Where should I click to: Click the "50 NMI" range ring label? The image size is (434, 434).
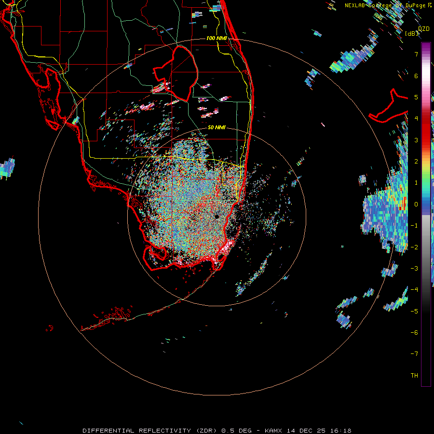click(217, 127)
